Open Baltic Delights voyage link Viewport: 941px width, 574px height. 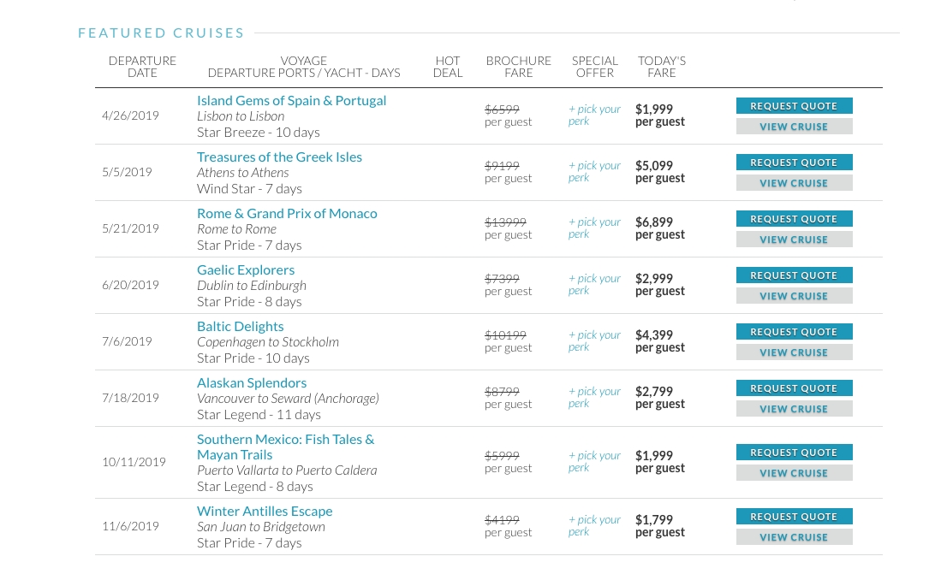tap(240, 326)
